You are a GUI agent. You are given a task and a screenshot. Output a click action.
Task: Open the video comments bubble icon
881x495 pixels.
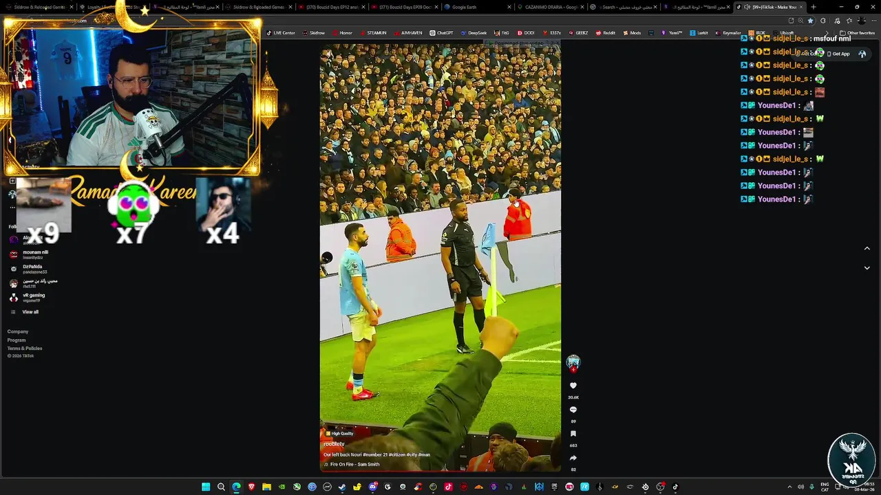(x=573, y=410)
